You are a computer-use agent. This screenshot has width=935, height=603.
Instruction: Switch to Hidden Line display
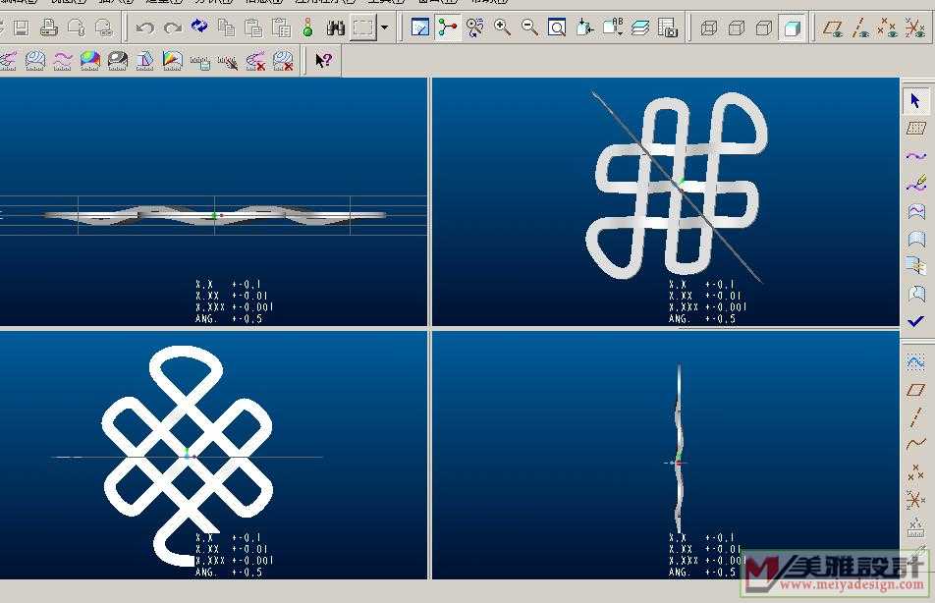(x=737, y=27)
